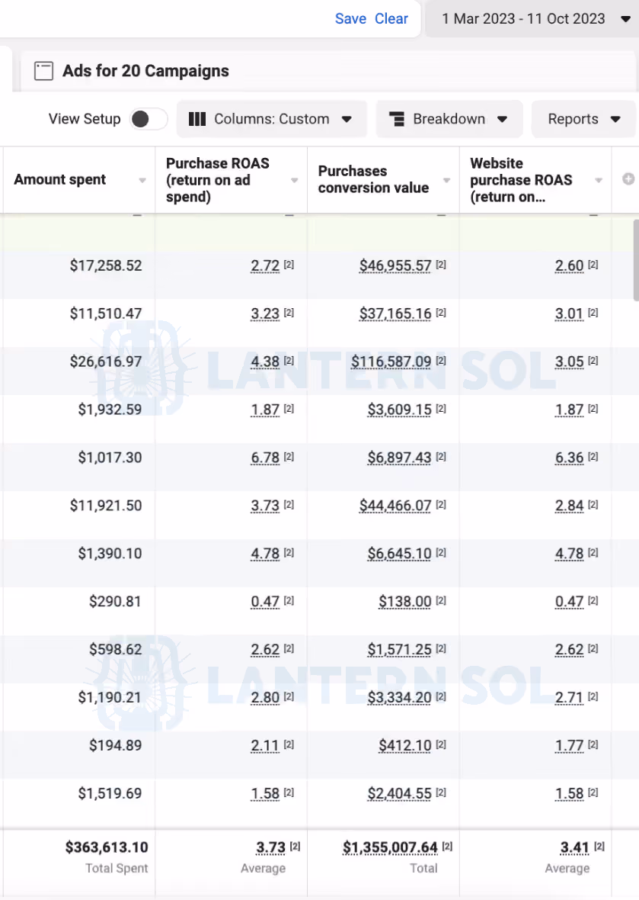
Task: Sort by Amount spent column arrow
Action: coord(142,180)
